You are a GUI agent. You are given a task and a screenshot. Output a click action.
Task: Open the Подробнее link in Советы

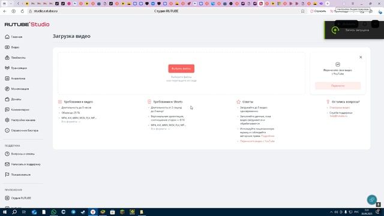(268, 136)
